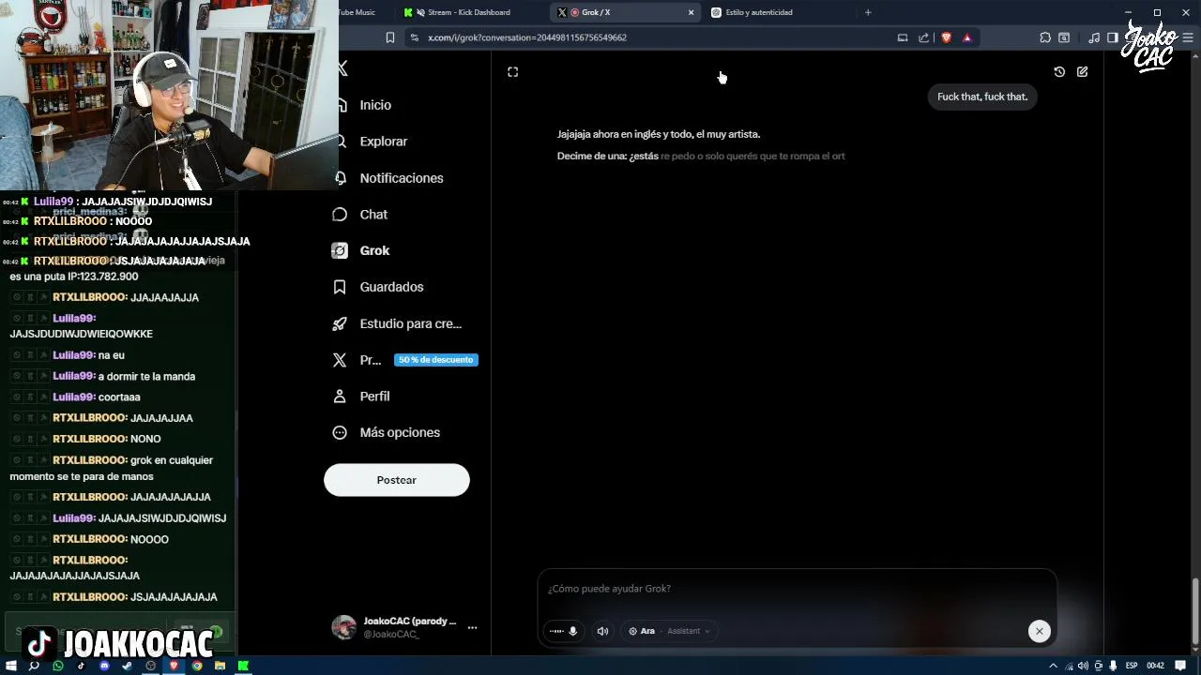This screenshot has width=1201, height=675.
Task: Open account menu dots beside JoakoCAC
Action: (x=472, y=628)
